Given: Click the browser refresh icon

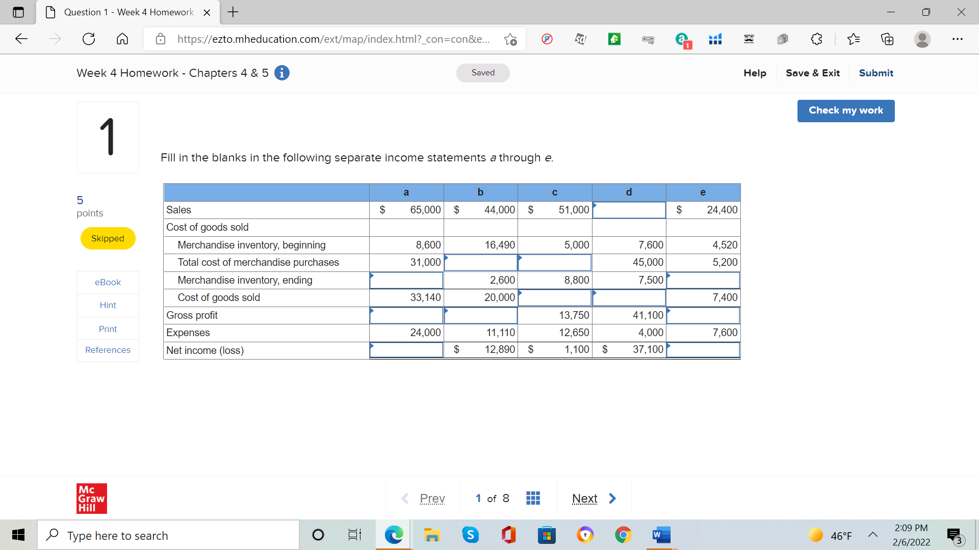Looking at the screenshot, I should (89, 39).
